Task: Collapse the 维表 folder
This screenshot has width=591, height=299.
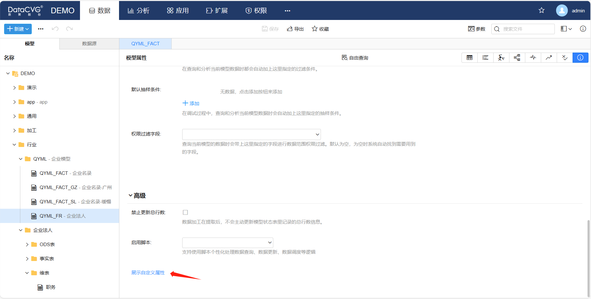Action: coord(27,273)
